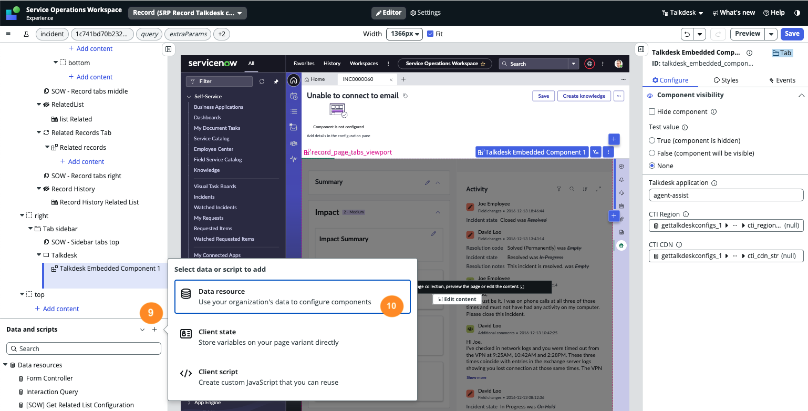Toggle the Fit checkbox
Image resolution: width=808 pixels, height=411 pixels.
430,34
